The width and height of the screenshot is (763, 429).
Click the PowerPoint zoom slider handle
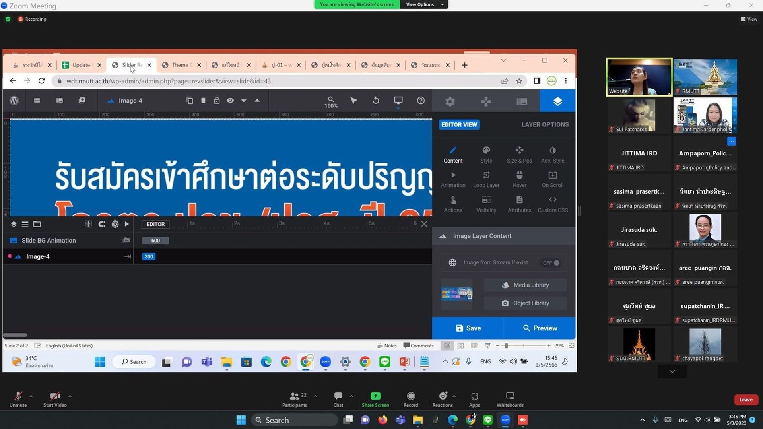click(x=506, y=346)
